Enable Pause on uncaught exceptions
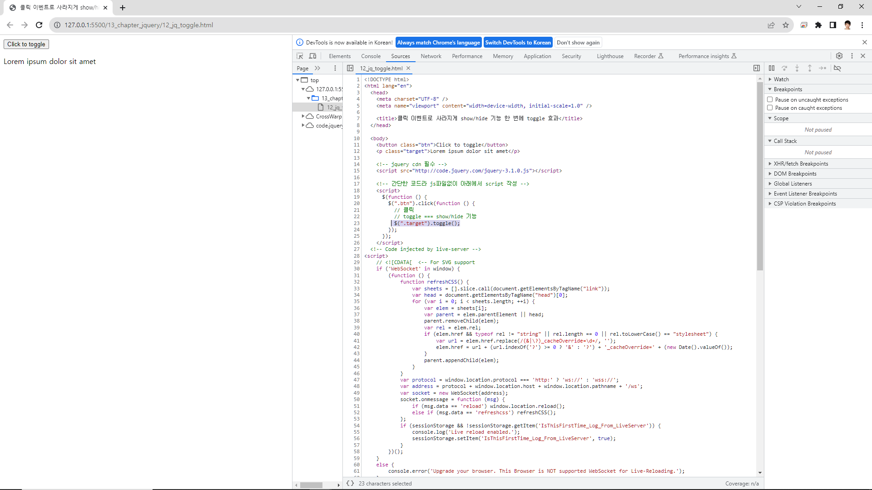 tap(770, 99)
